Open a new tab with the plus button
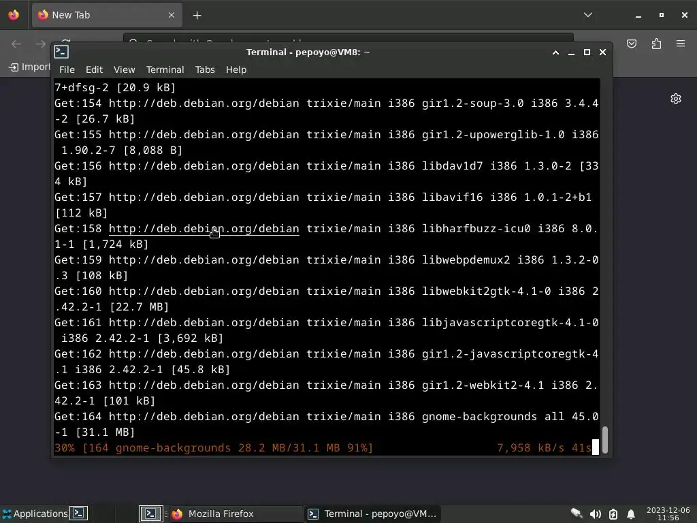This screenshot has width=697, height=523. [197, 16]
